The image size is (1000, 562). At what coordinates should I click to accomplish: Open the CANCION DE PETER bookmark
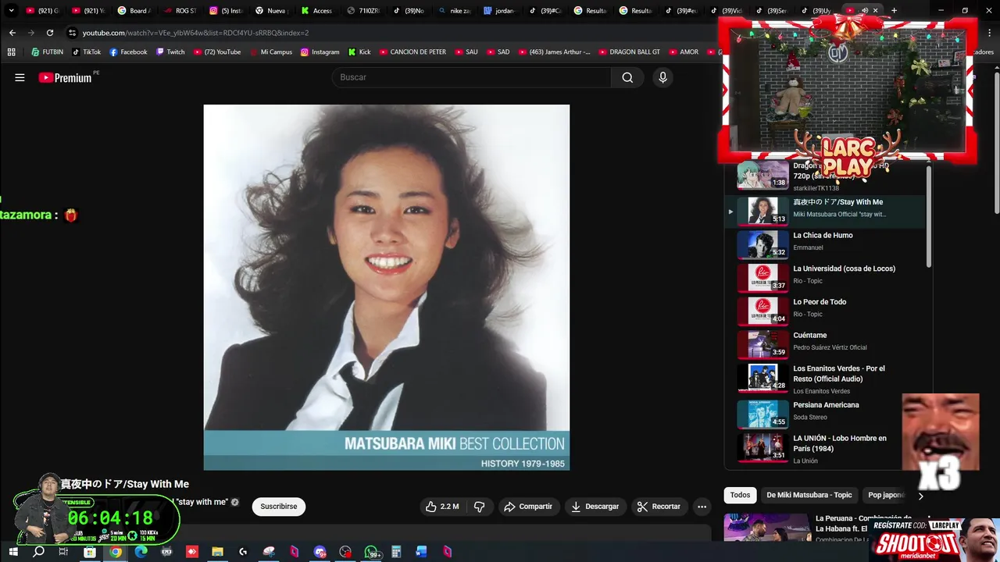tap(412, 52)
